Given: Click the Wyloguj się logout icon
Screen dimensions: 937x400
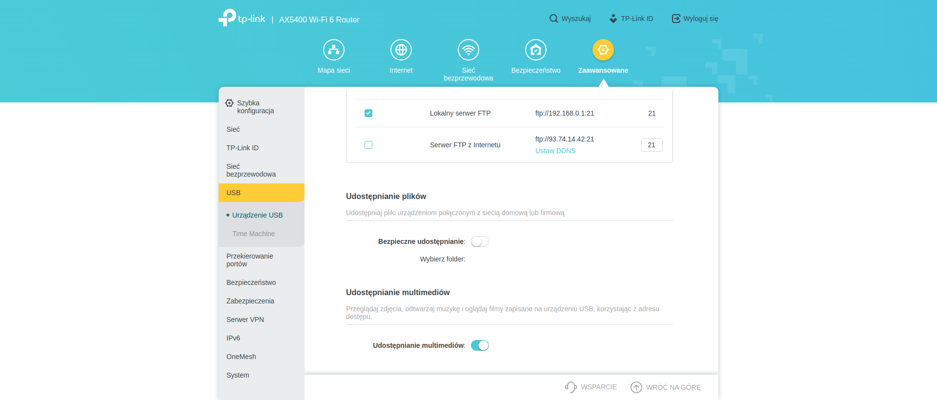Looking at the screenshot, I should click(x=676, y=19).
